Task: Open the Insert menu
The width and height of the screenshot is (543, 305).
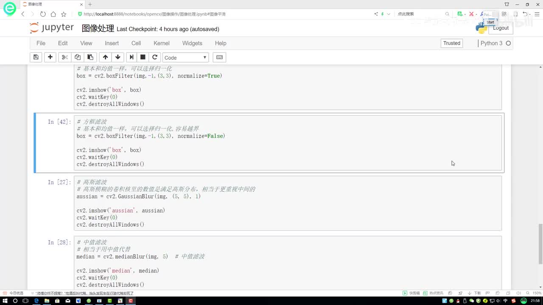Action: point(112,43)
